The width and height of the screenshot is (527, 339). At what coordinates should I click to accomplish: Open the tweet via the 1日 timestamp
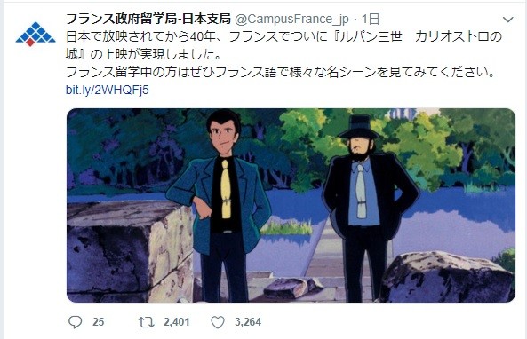[x=371, y=20]
